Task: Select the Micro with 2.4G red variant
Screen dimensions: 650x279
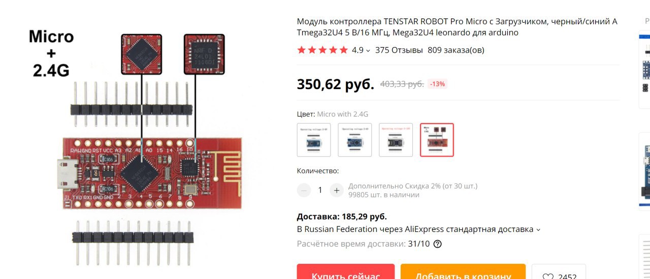Action: coord(437,140)
